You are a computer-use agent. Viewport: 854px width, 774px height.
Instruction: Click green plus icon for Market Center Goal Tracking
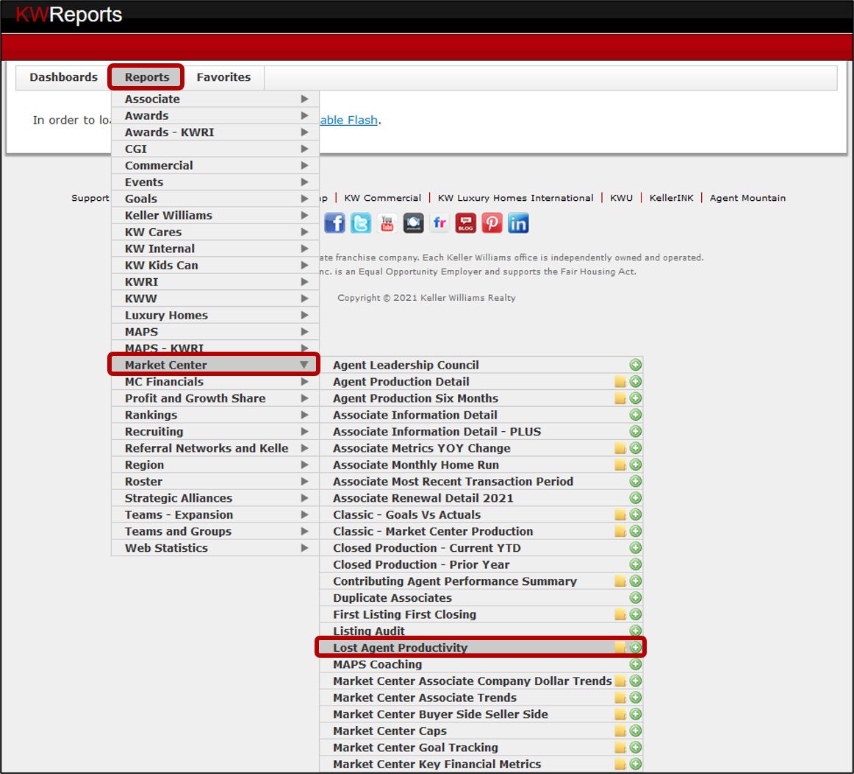(635, 748)
